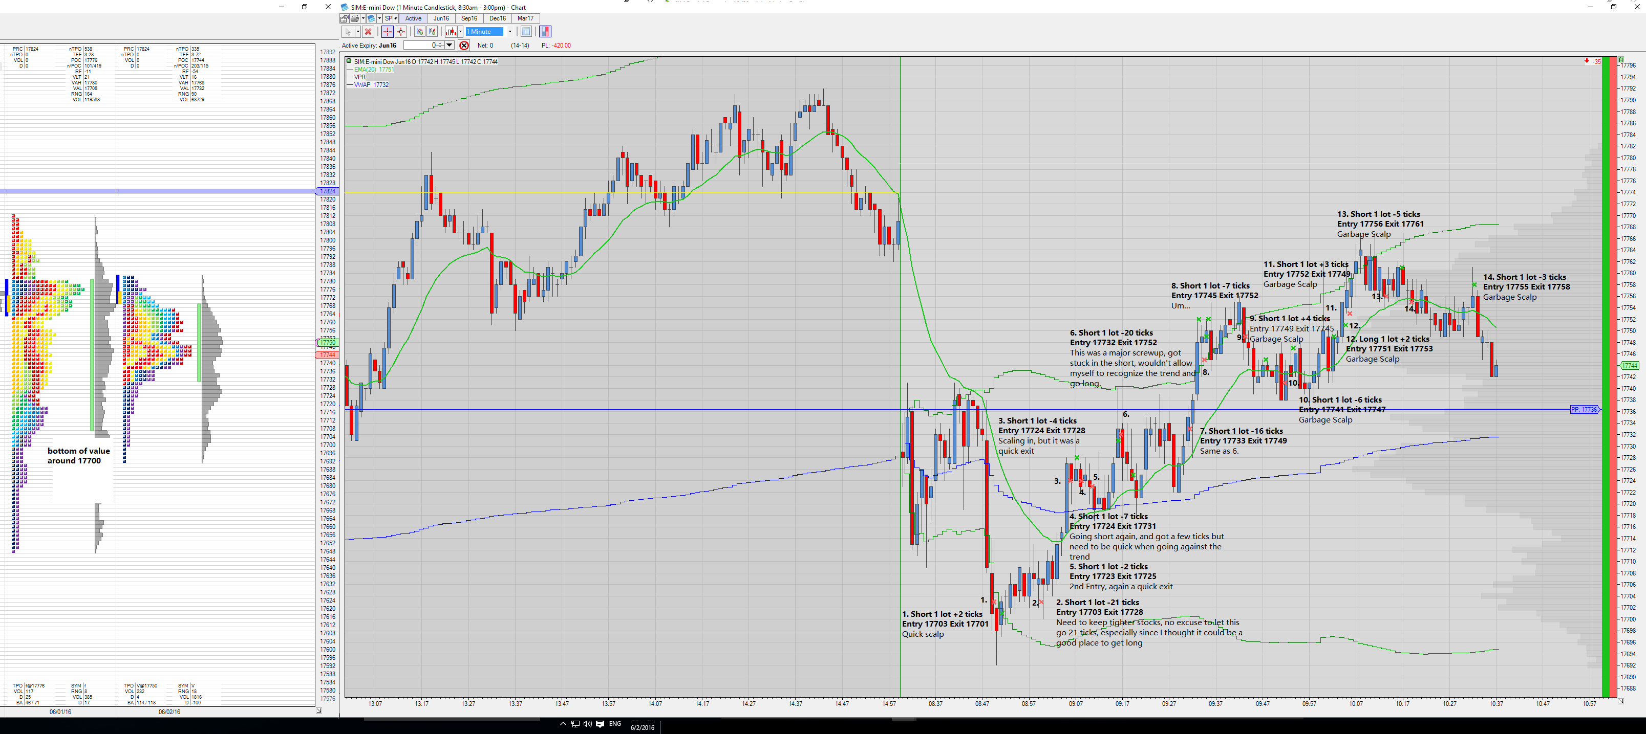Open the quantity dropdown arrow
Screen dimensions: 1646x734
pyautogui.click(x=450, y=46)
